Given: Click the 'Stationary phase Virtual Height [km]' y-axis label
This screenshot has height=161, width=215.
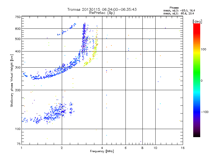Looking at the screenshot, I should point(12,80).
